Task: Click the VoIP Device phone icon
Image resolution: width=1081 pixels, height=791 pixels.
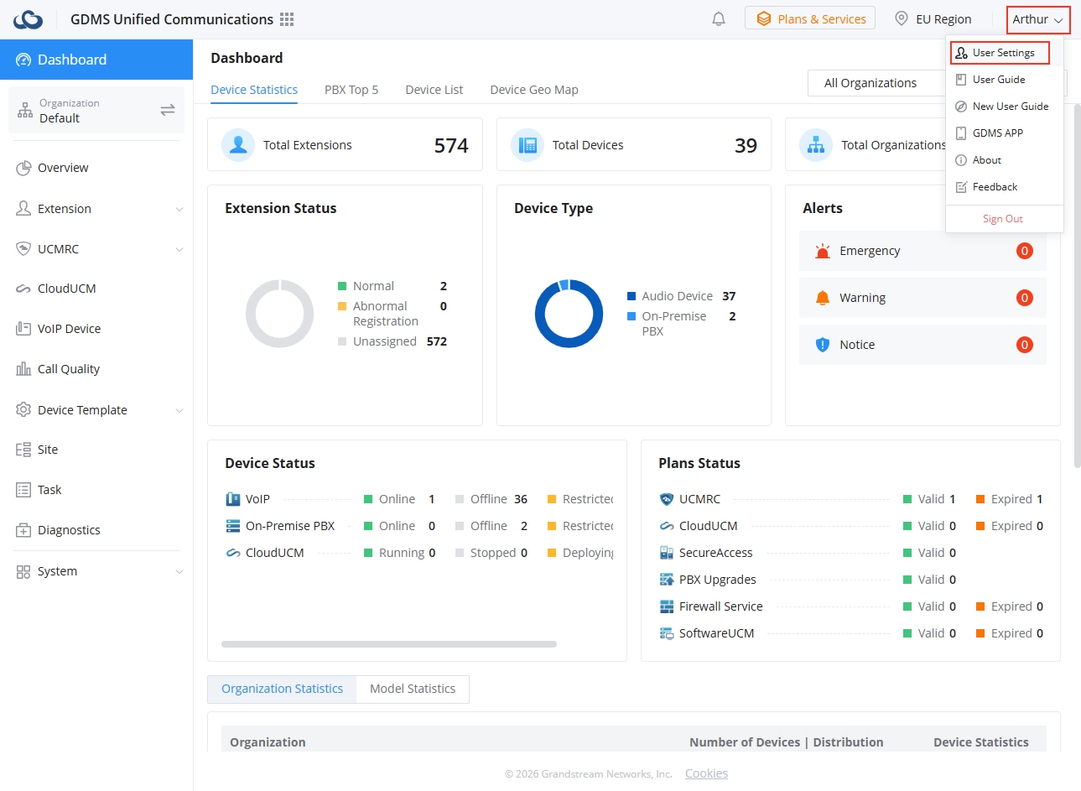Action: pyautogui.click(x=23, y=329)
